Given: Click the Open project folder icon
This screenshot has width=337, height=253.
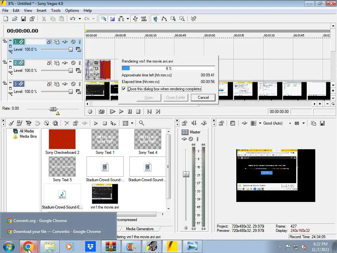Looking at the screenshot, I should (x=14, y=19).
